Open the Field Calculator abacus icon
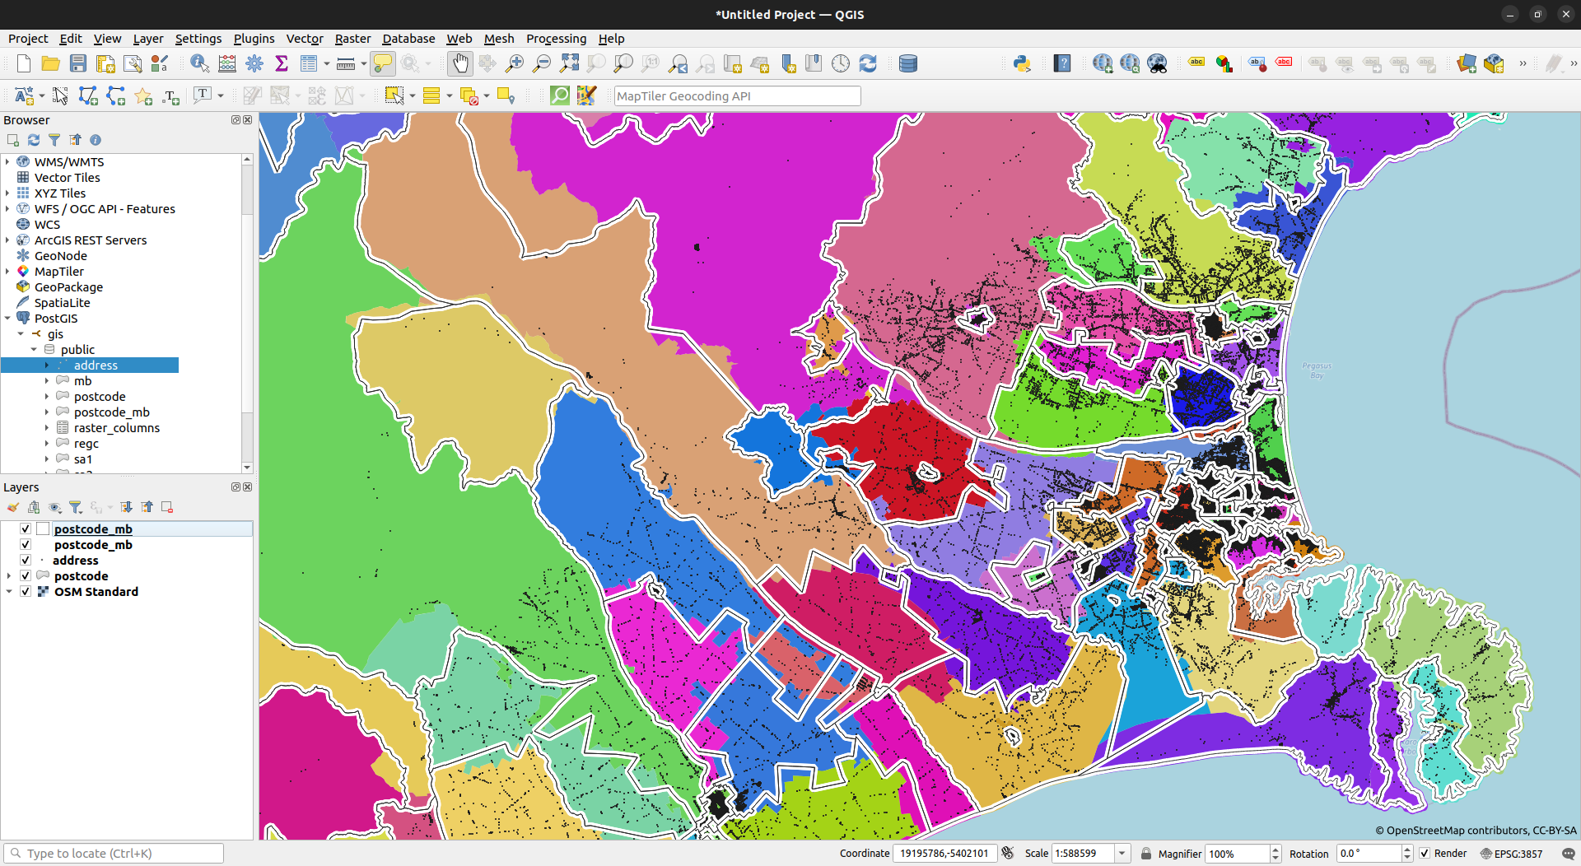 tap(227, 63)
